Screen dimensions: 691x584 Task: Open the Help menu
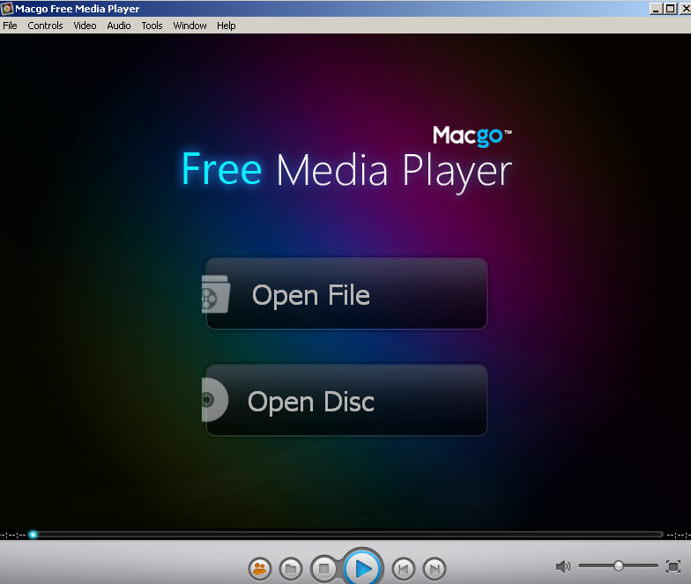coord(227,26)
